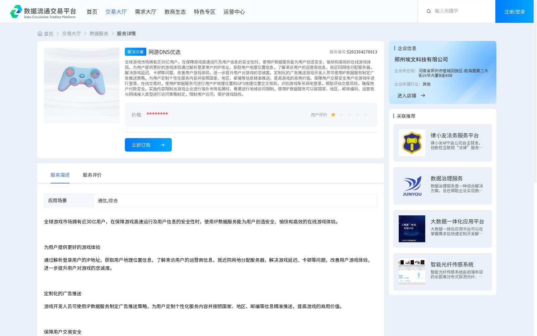Open 交易大厅 in top navigation
Viewport: 537px width, 336px height.
(x=116, y=12)
